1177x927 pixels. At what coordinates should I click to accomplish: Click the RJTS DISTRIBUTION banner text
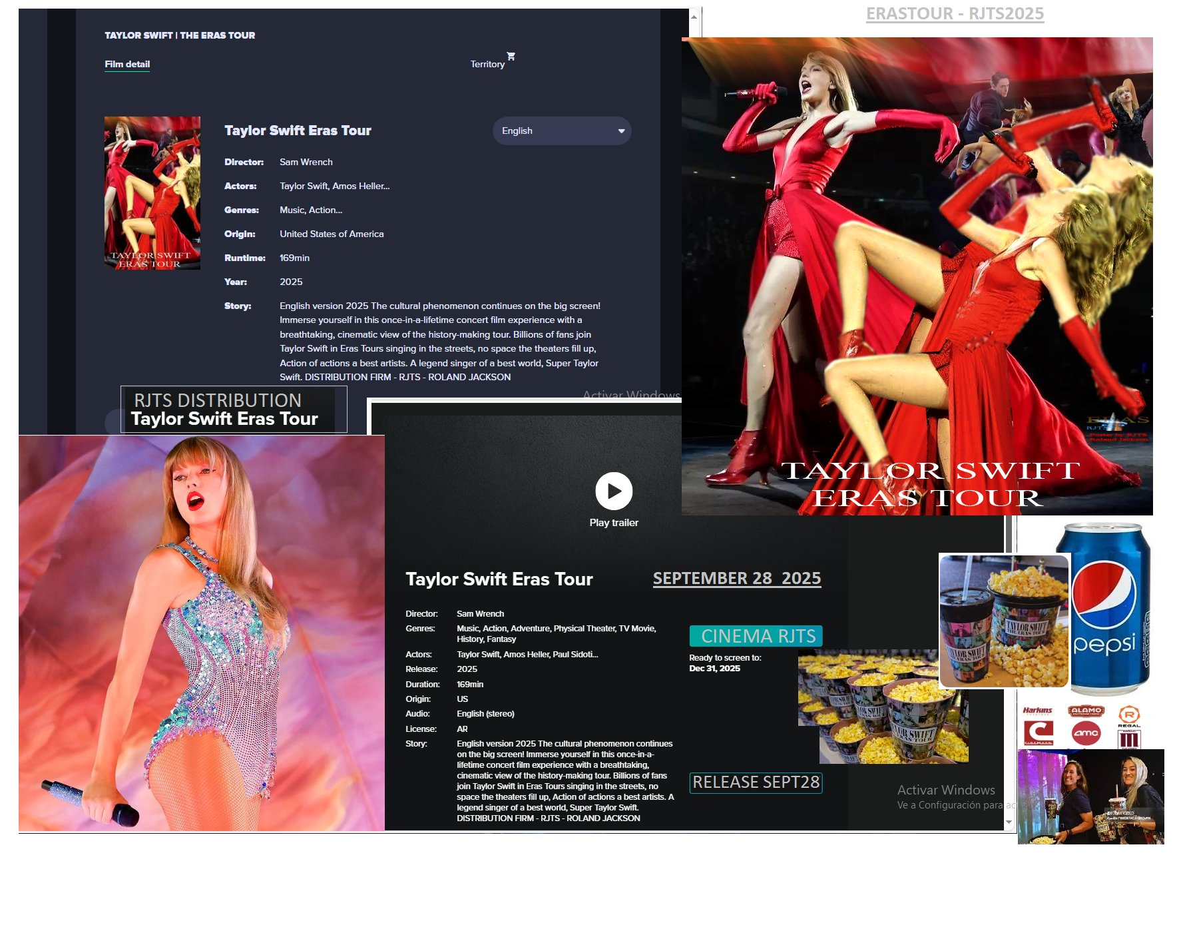coord(218,400)
